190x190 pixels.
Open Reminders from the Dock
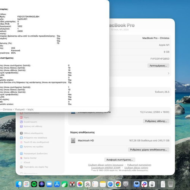(x=95, y=184)
